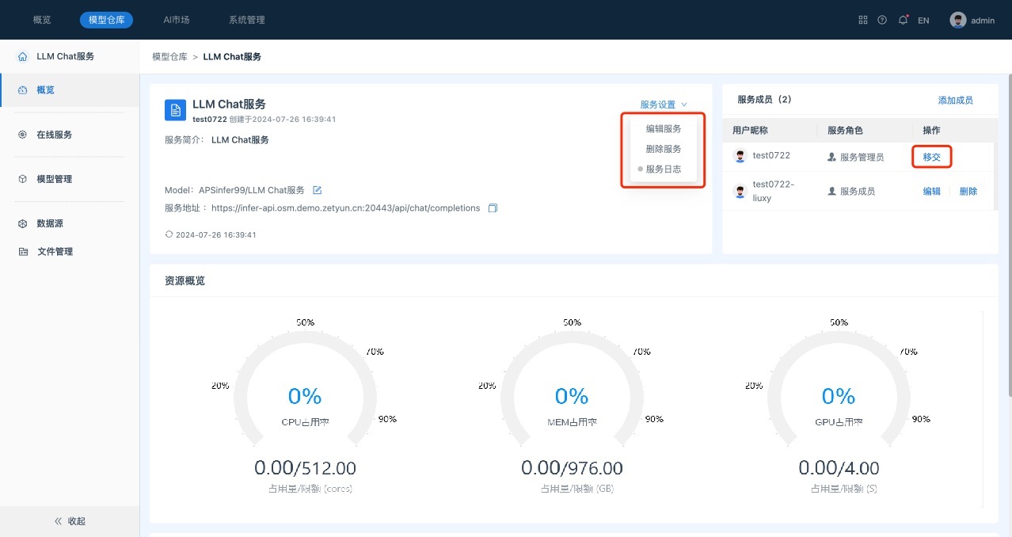This screenshot has width=1012, height=537.
Task: Click the LLM Chat服务 home icon in sidebar
Action: pyautogui.click(x=22, y=57)
